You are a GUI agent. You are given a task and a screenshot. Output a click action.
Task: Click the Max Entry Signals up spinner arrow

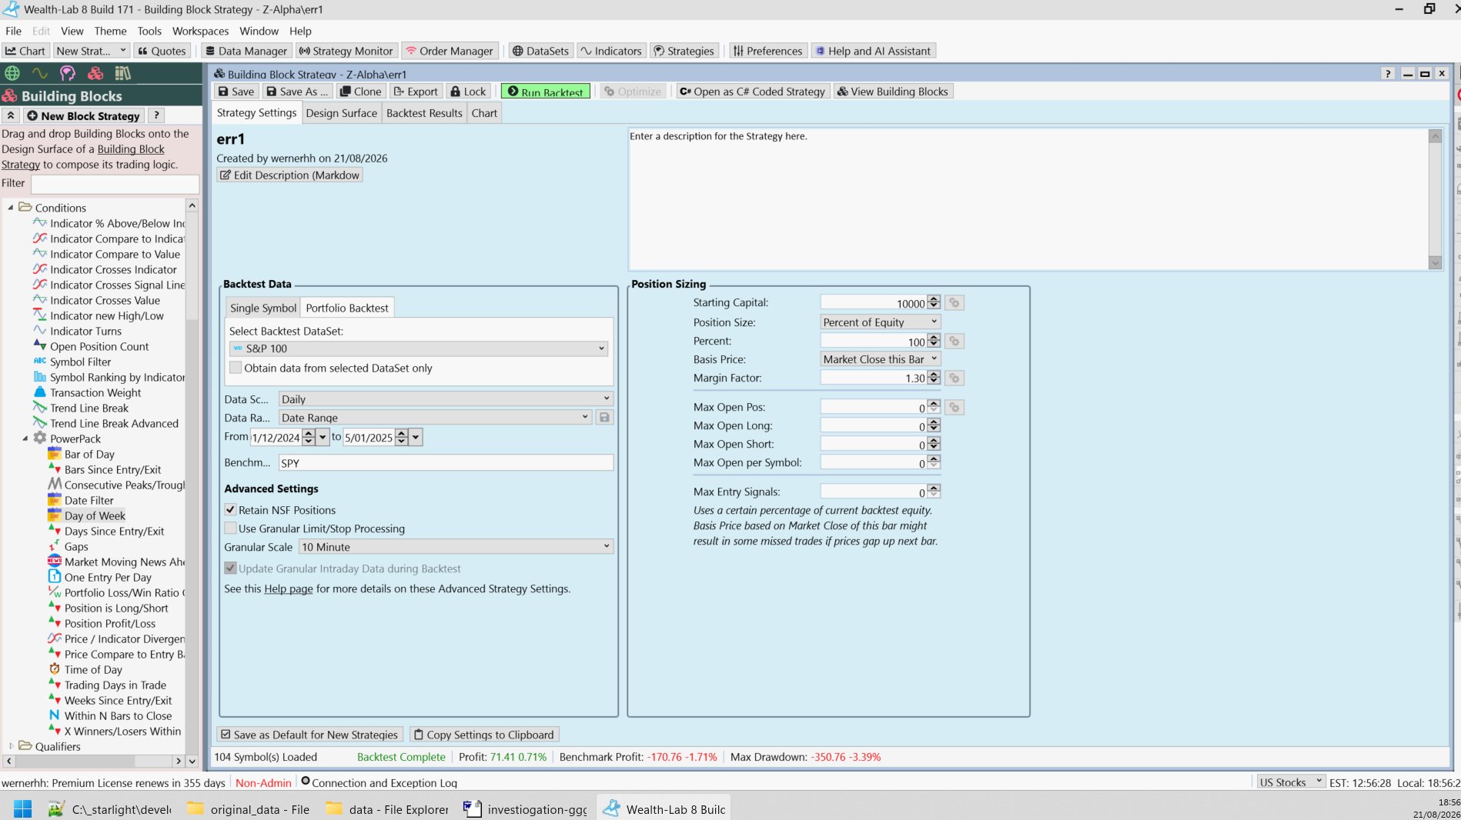[934, 488]
